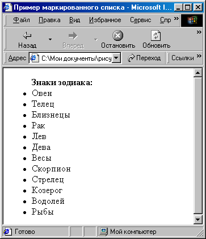Expand the address bar dropdown list
Viewport: 206px width, 239px height.
[x=116, y=58]
